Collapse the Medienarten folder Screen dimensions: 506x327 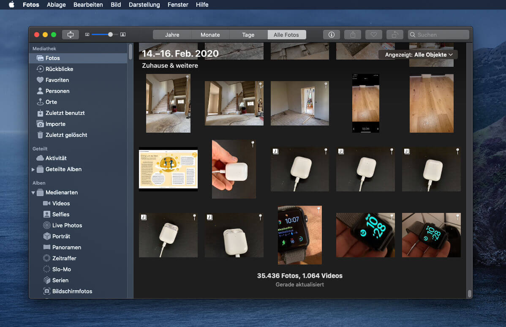33,193
